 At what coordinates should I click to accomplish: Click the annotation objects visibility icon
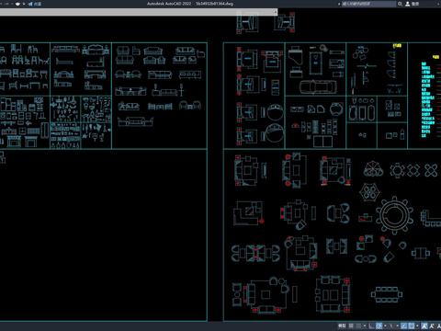[x=424, y=325]
